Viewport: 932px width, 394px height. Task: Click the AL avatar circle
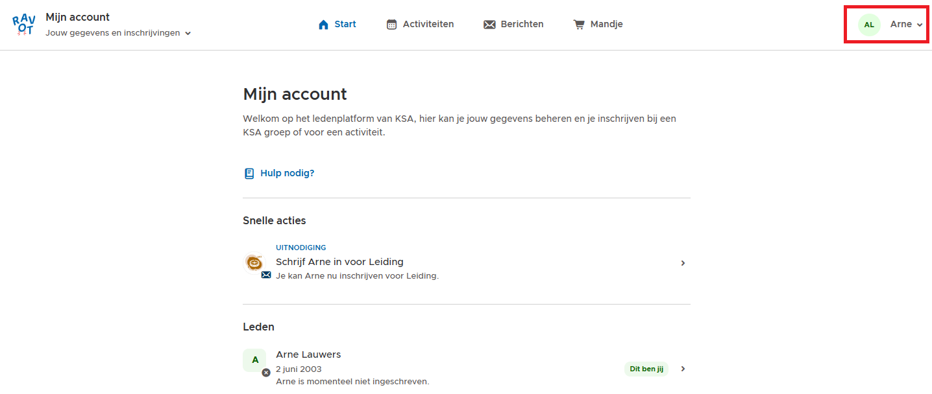869,25
